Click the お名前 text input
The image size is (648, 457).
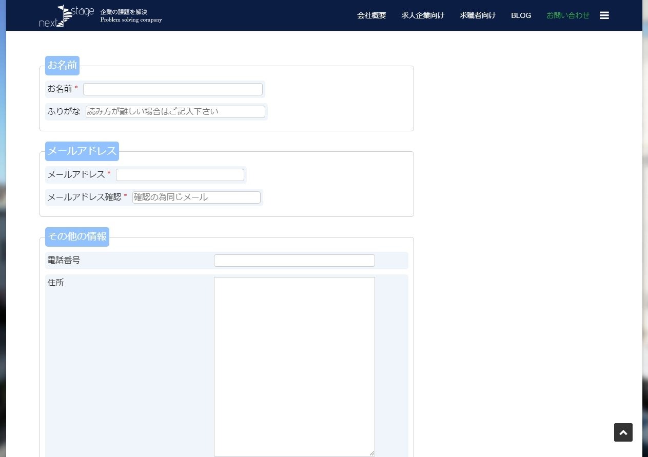[172, 89]
